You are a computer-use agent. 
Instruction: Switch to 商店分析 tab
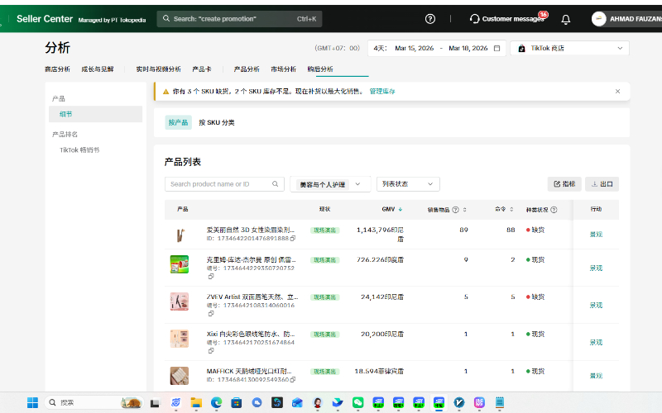[57, 69]
